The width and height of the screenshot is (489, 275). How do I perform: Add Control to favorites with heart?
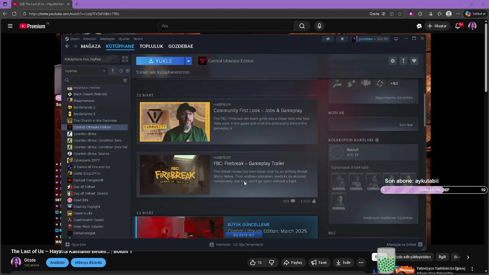(414, 61)
